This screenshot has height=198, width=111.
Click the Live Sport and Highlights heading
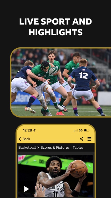55,27
